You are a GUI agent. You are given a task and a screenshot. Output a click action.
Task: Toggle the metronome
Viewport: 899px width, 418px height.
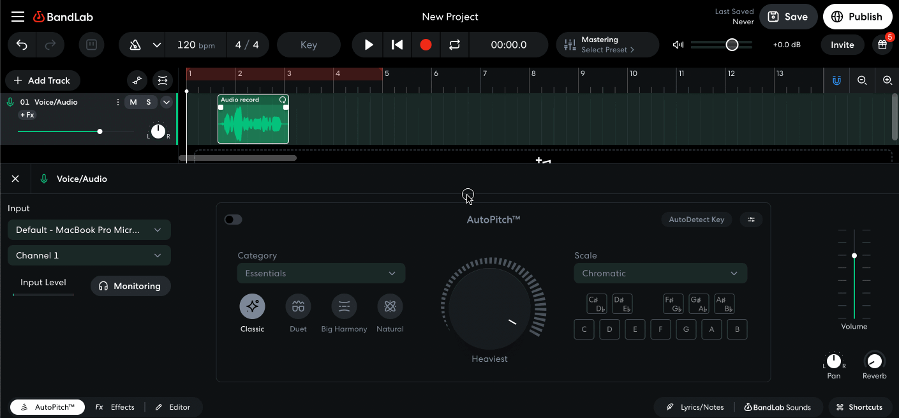tap(135, 45)
